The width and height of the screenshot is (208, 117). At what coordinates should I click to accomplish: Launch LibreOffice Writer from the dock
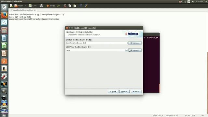(x=4, y=38)
